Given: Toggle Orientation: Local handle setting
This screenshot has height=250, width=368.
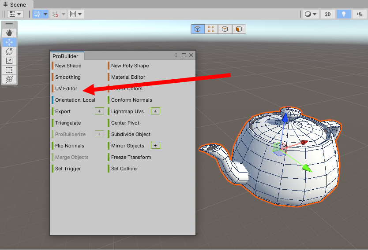Looking at the screenshot, I should pyautogui.click(x=75, y=100).
